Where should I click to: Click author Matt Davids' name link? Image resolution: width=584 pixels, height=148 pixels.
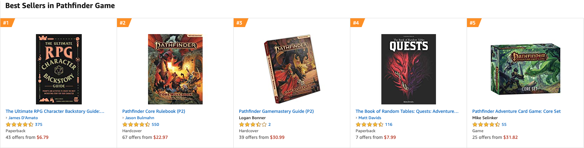[x=370, y=118]
